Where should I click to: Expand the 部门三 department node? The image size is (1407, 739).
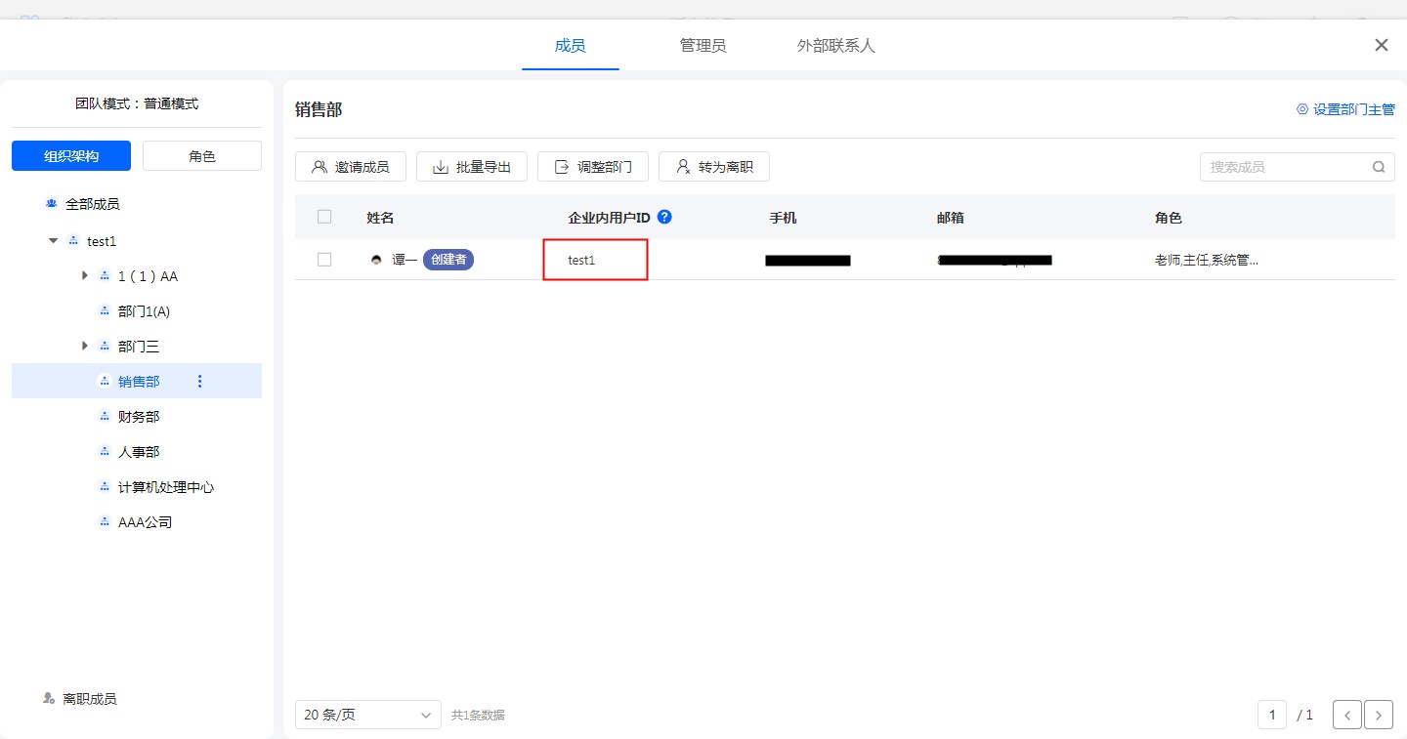pyautogui.click(x=85, y=346)
